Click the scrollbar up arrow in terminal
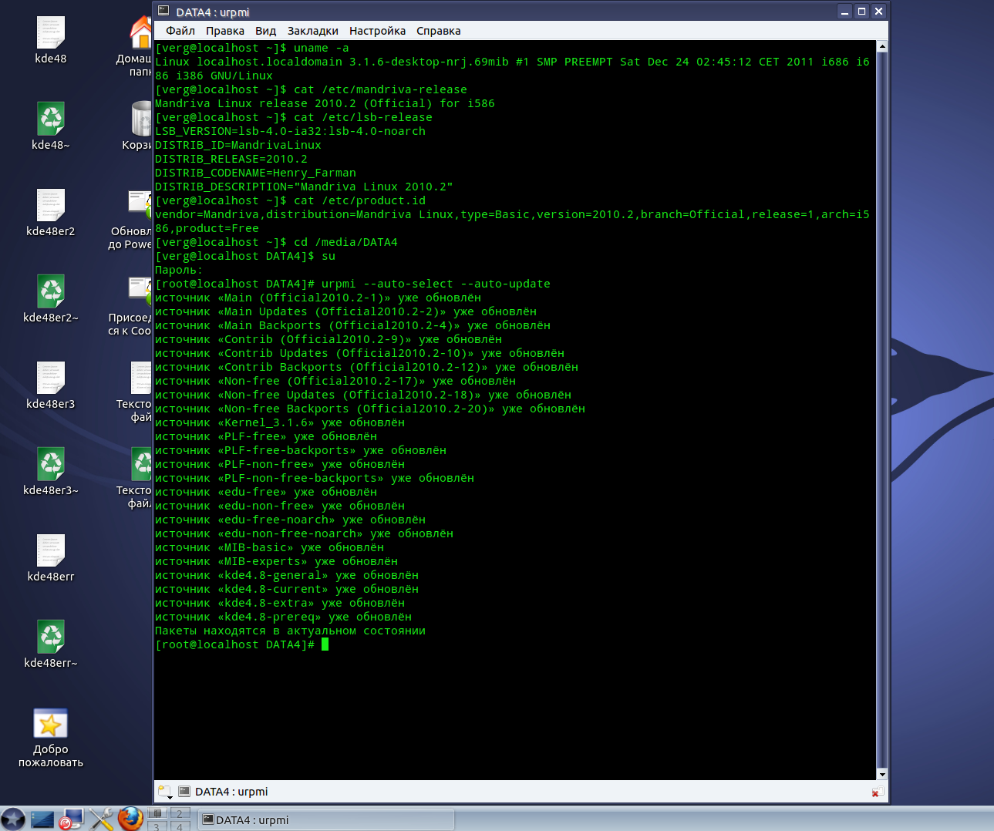The image size is (994, 831). tap(882, 47)
